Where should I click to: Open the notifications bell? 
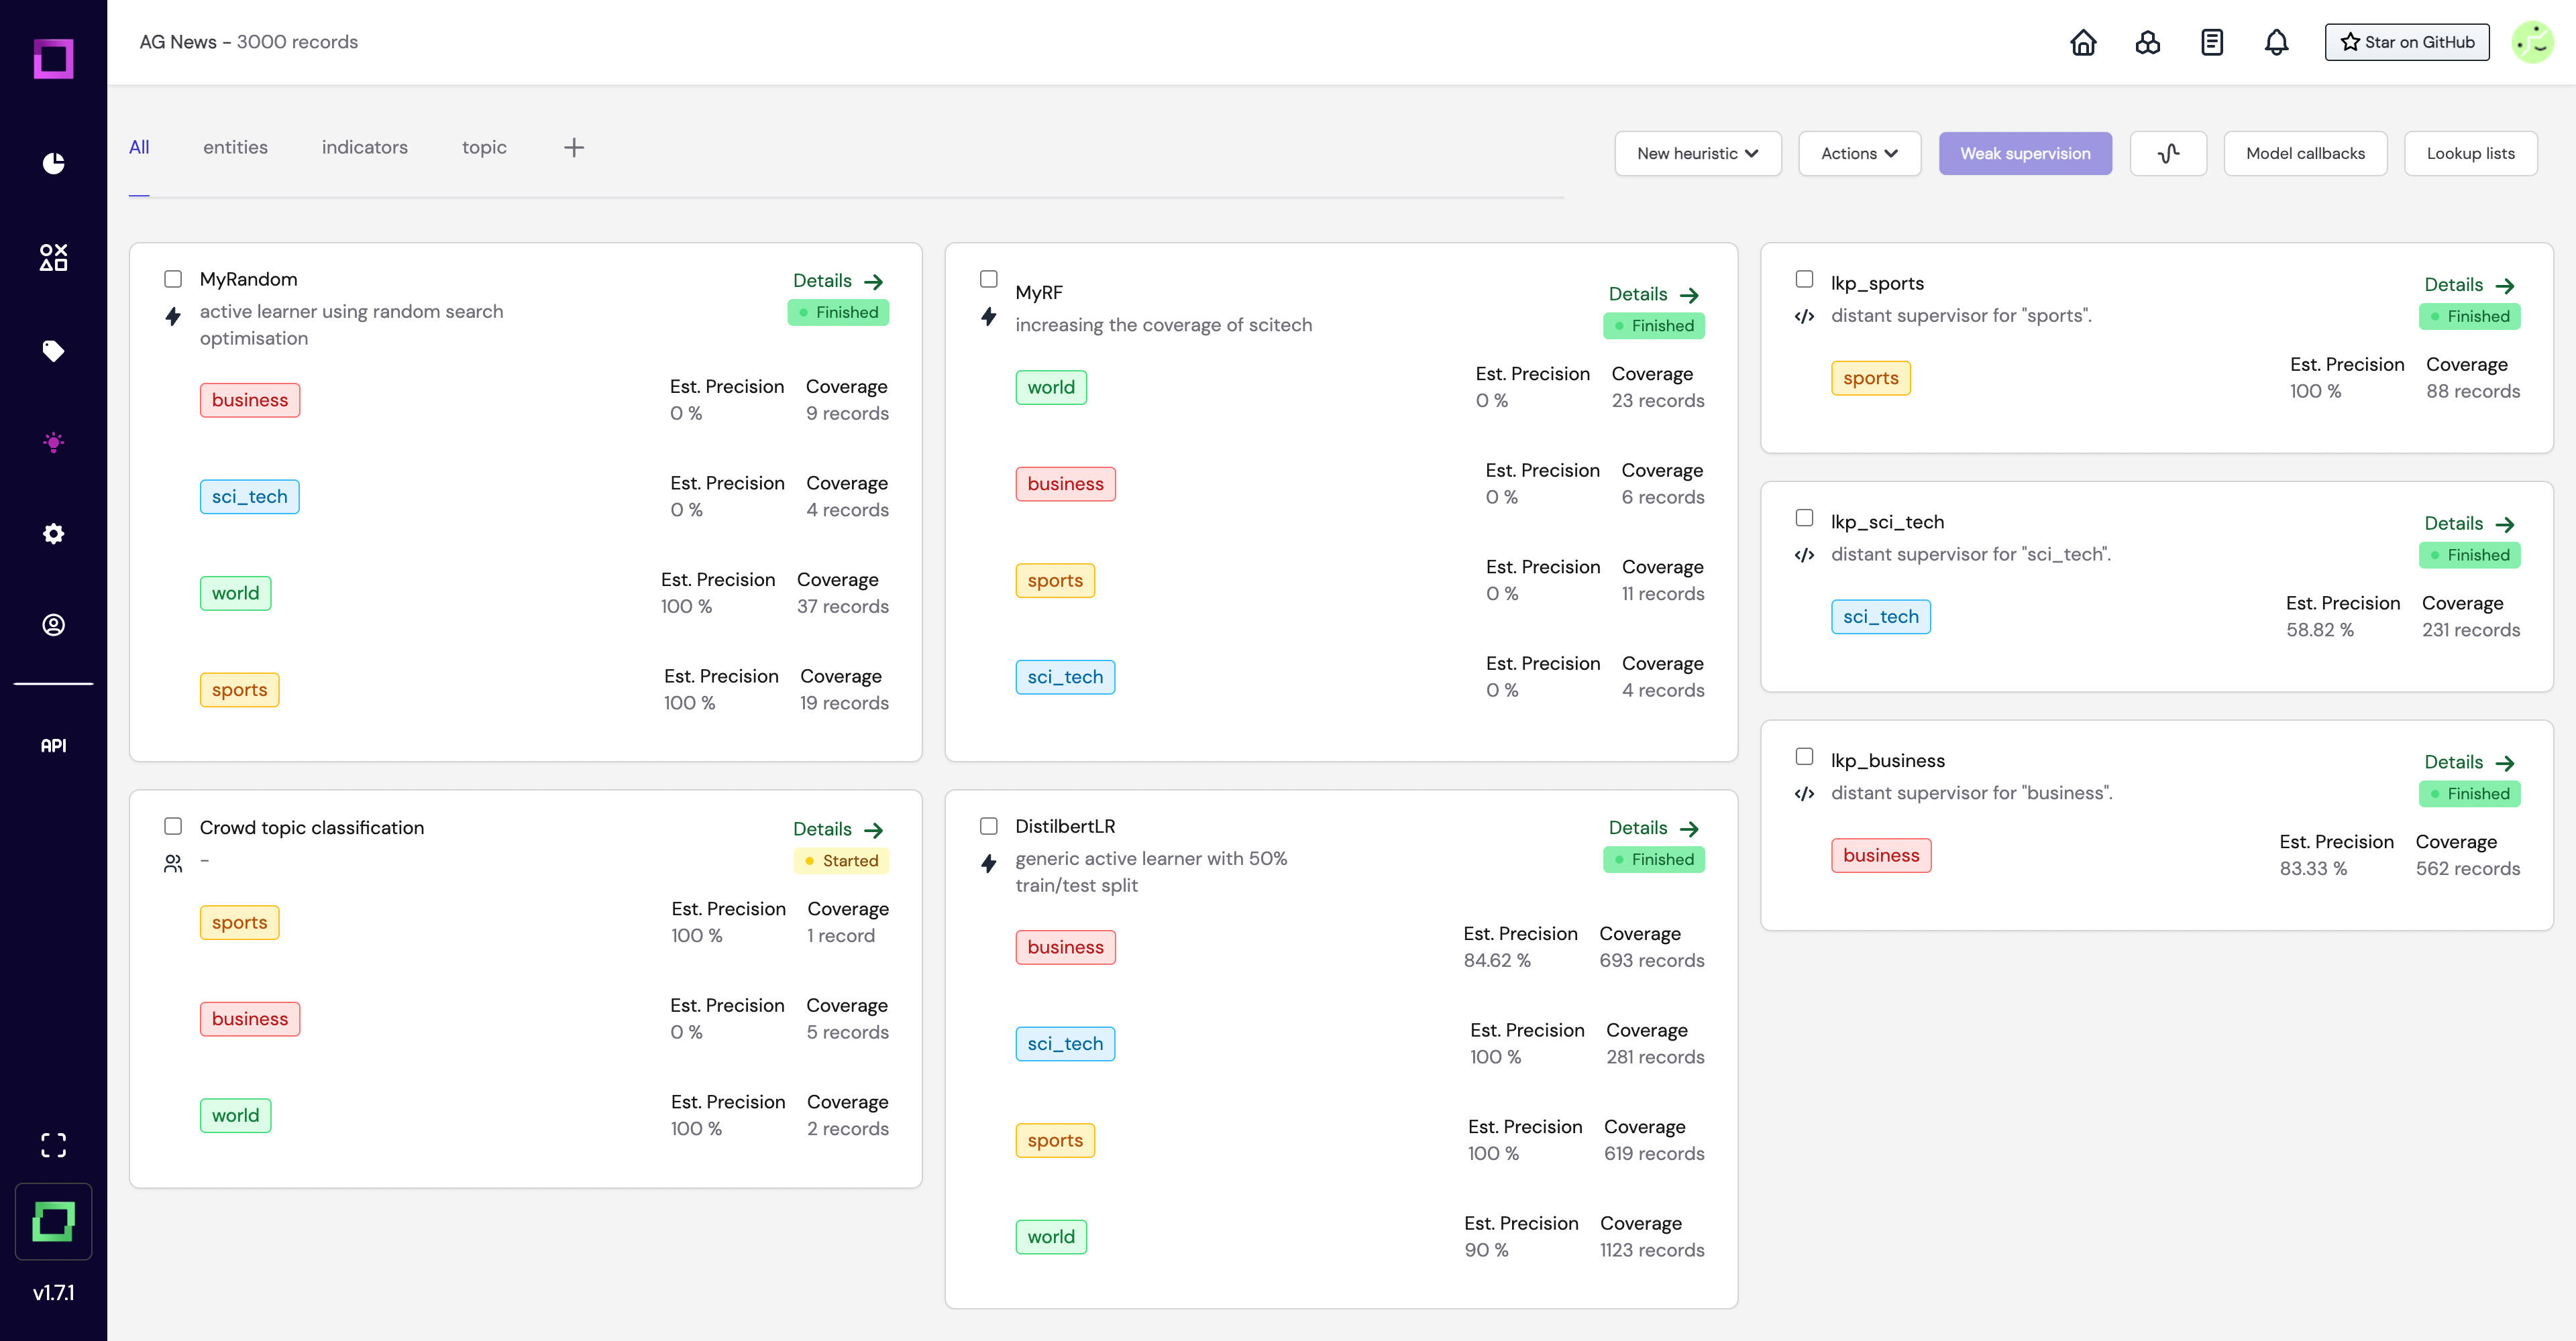coord(2276,42)
